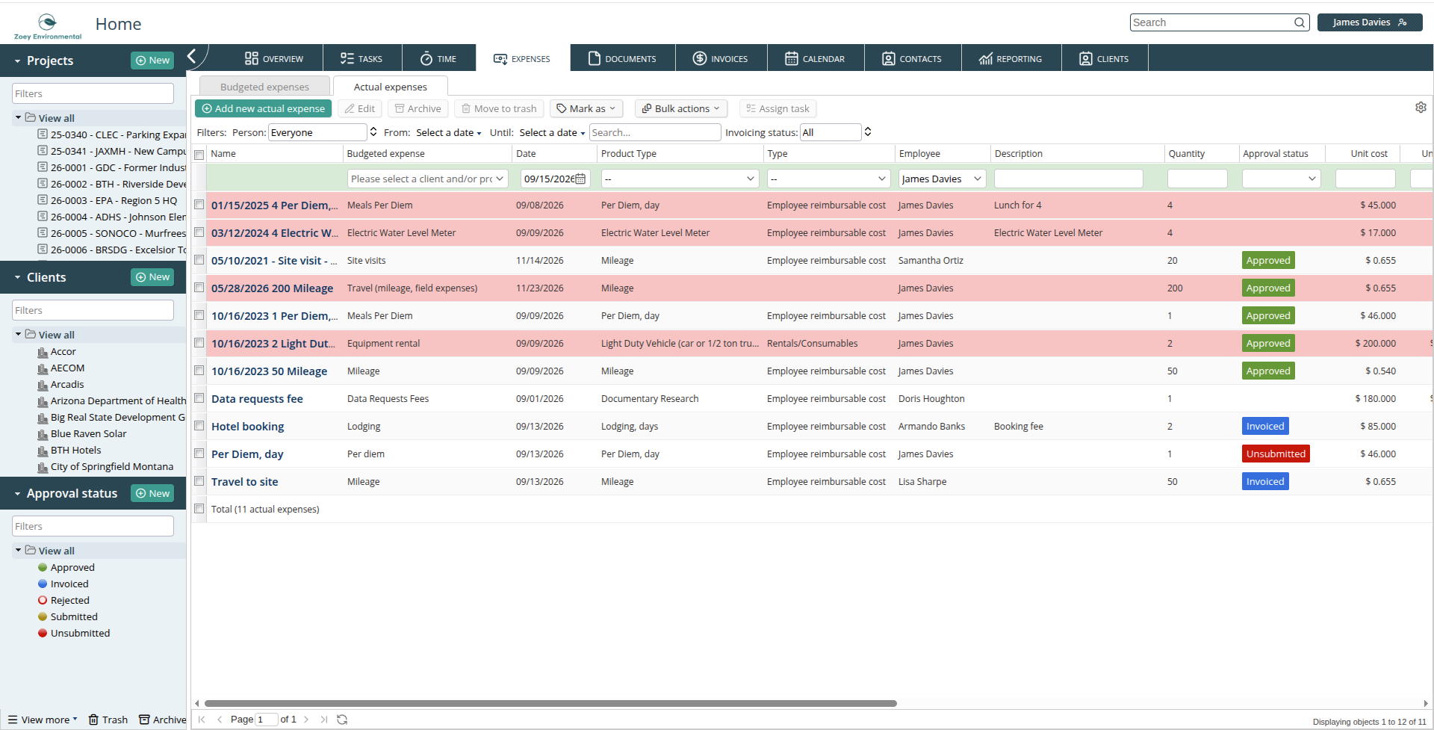Open the INVOICES tab
The width and height of the screenshot is (1434, 730).
point(721,58)
